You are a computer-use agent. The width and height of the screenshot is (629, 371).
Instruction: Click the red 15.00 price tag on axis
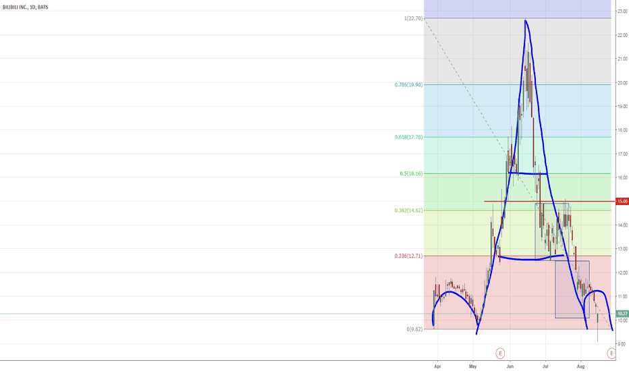(x=622, y=201)
